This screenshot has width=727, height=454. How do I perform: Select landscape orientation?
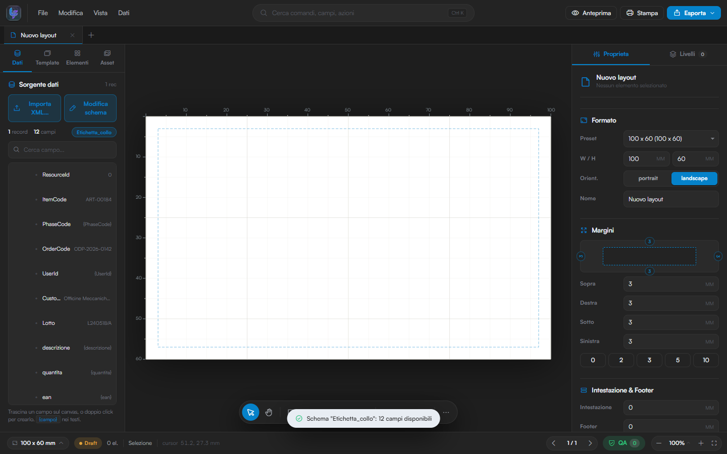(x=694, y=179)
